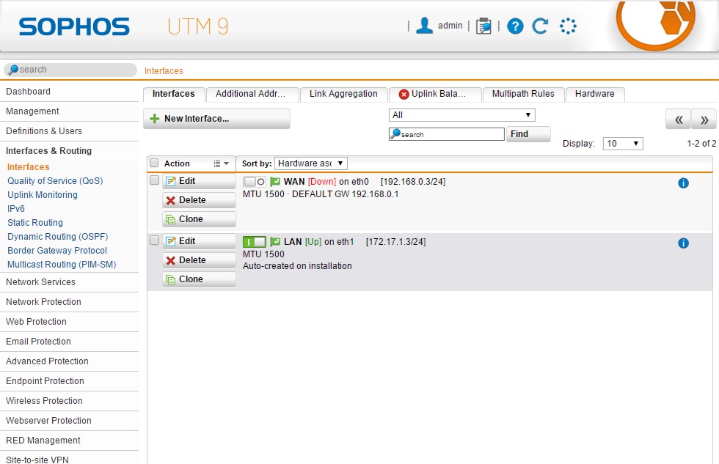Open Management menu in sidebar
This screenshot has width=719, height=464.
click(x=69, y=111)
